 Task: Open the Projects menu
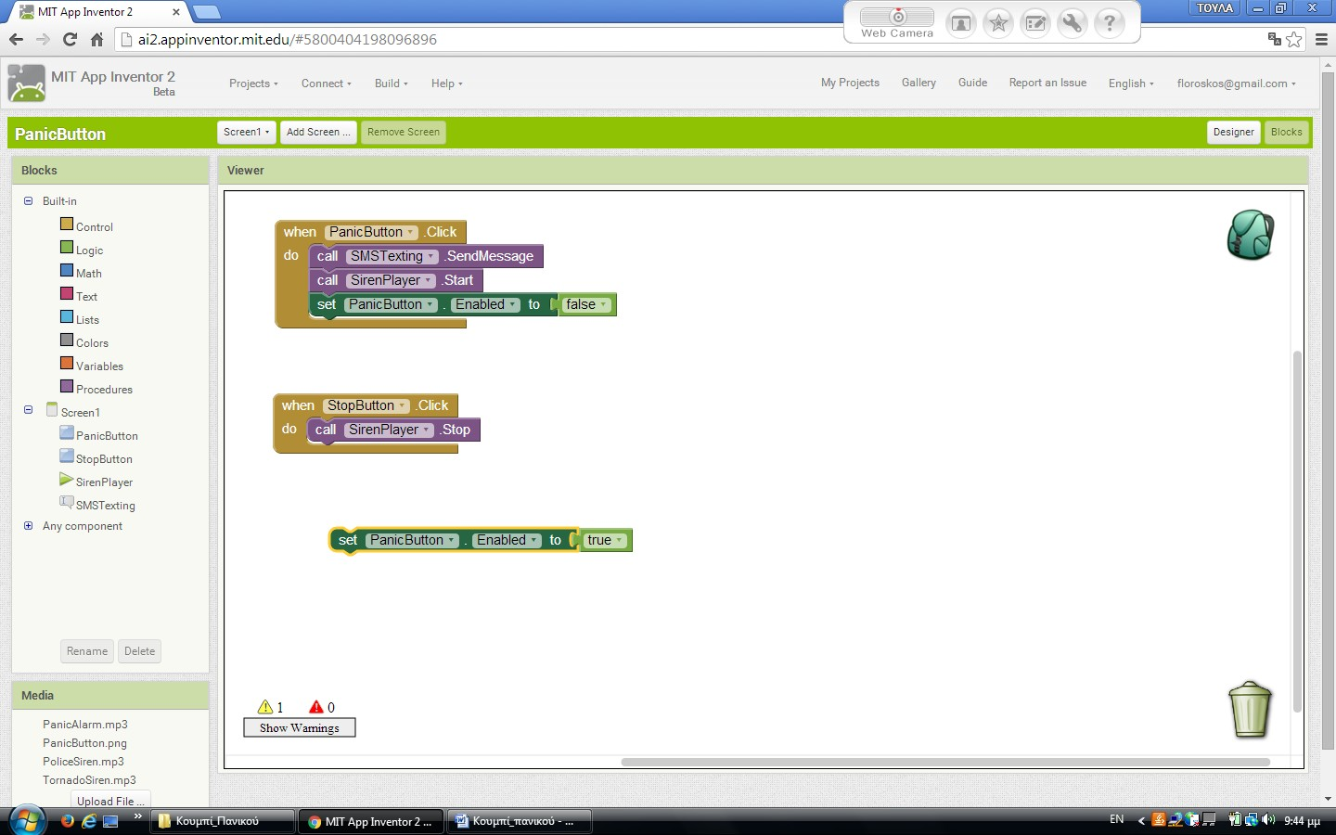[x=253, y=83]
